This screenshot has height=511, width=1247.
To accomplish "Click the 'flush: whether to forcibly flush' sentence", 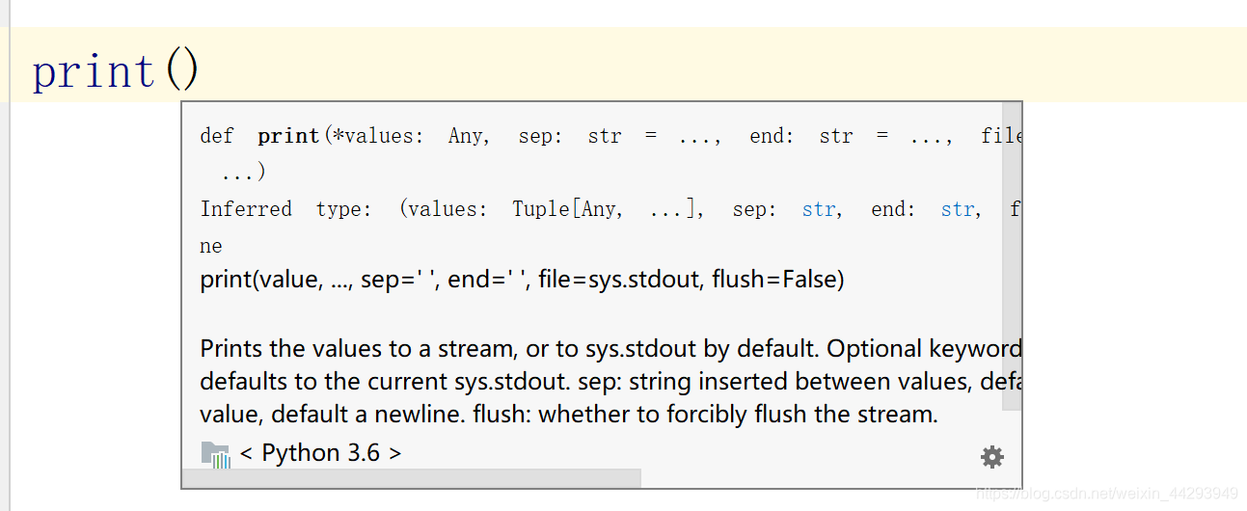I will 738,415.
